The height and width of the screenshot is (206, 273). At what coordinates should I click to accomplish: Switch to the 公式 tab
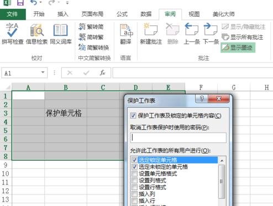coord(122,14)
